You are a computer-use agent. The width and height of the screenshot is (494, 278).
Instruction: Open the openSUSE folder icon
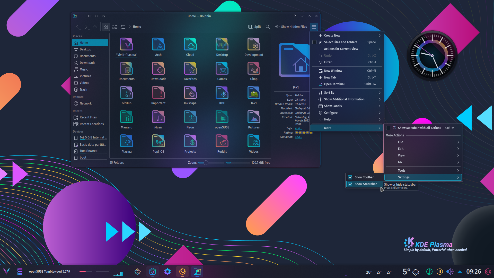(222, 117)
